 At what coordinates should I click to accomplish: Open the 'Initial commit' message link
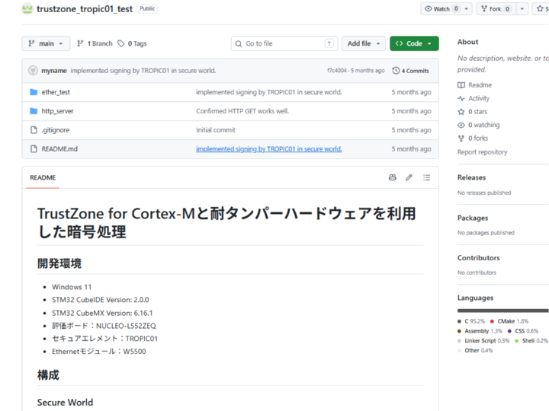pyautogui.click(x=216, y=130)
